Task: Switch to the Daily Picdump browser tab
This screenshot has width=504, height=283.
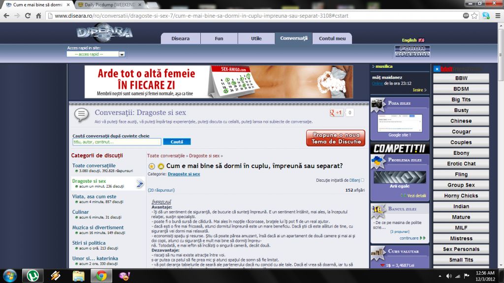Action: coord(110,5)
